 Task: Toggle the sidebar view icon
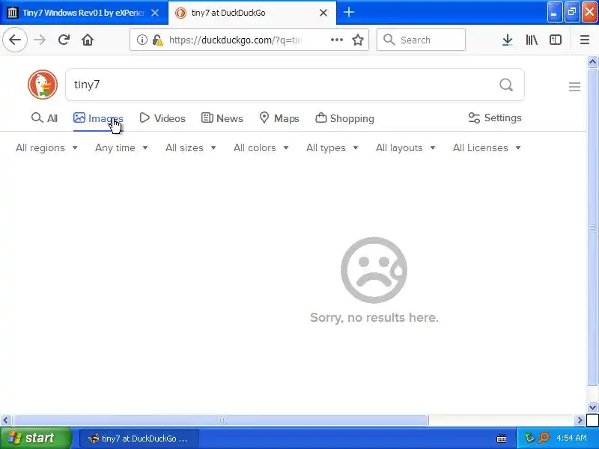555,40
